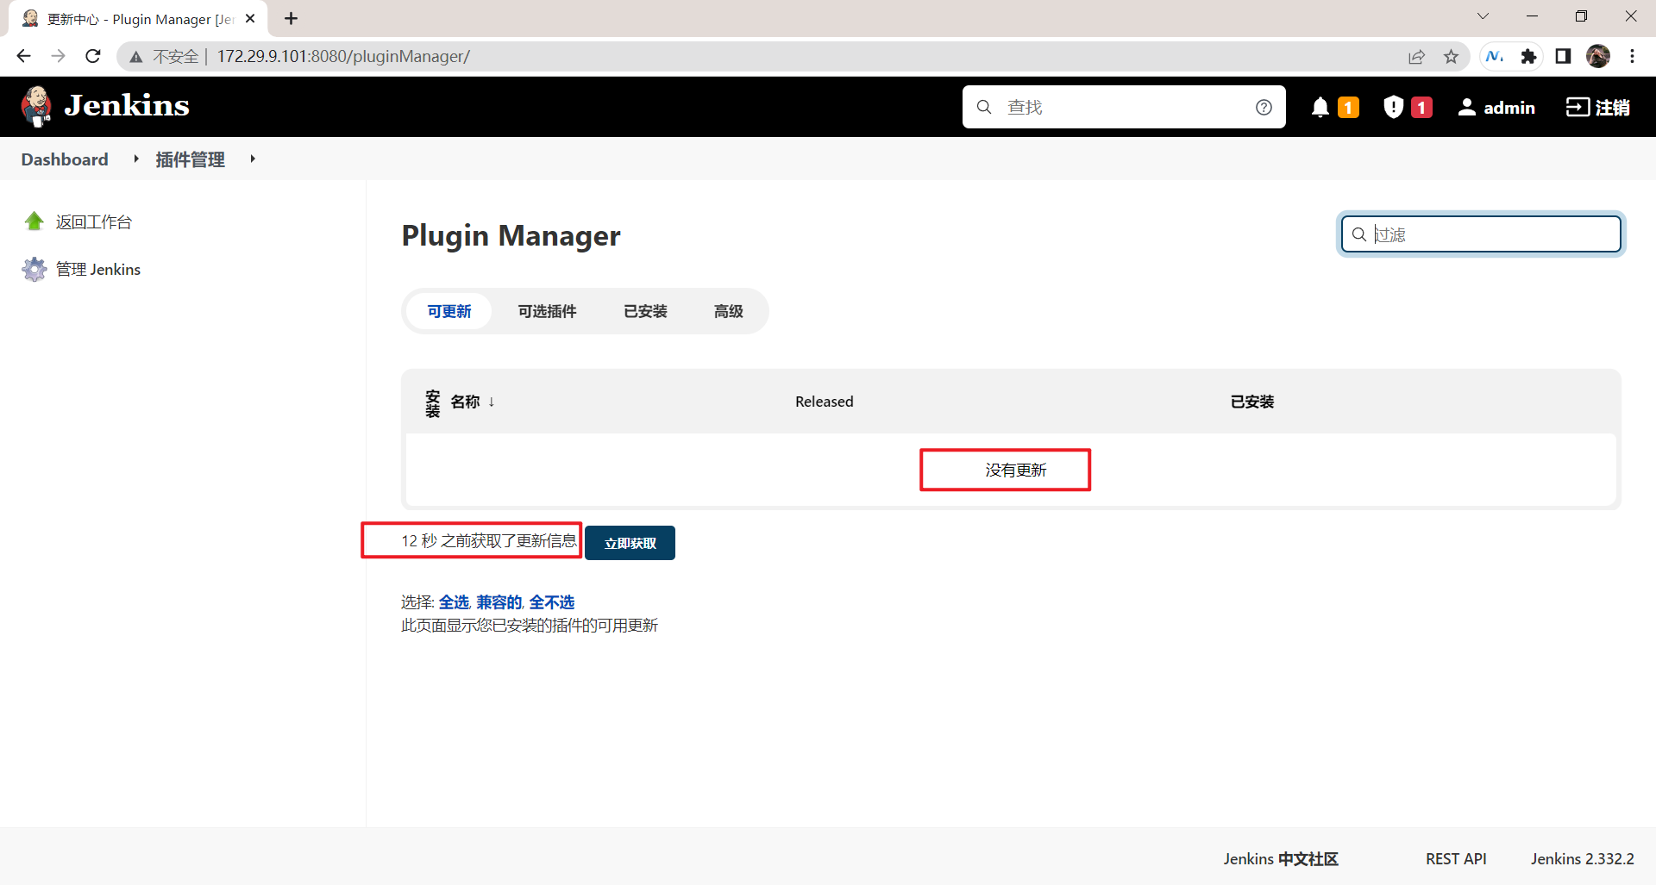The image size is (1656, 885).
Task: Open the tab search dropdown chevron
Action: tap(1483, 16)
